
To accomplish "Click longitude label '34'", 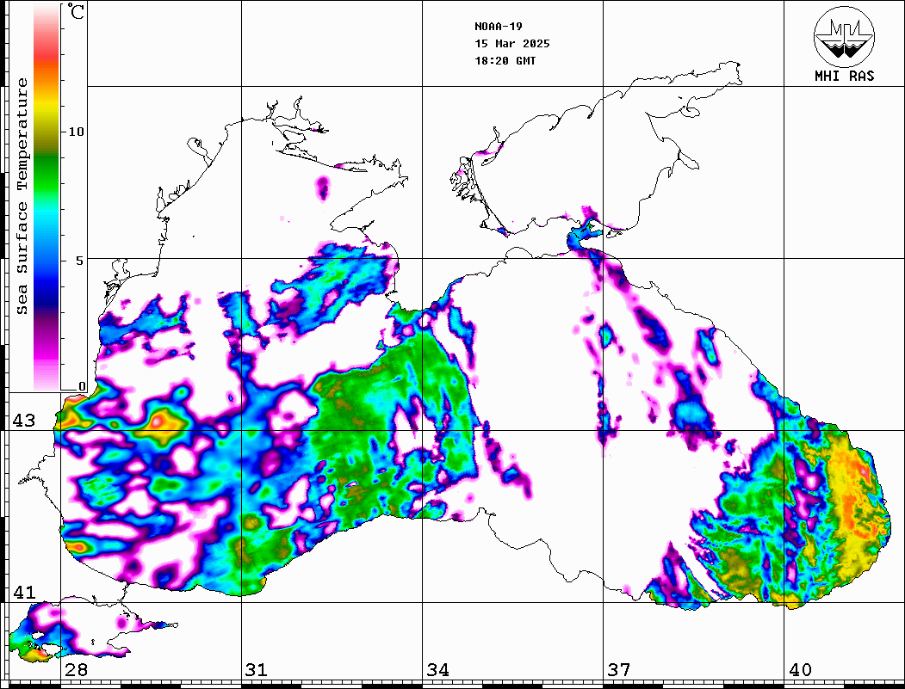I will [437, 669].
